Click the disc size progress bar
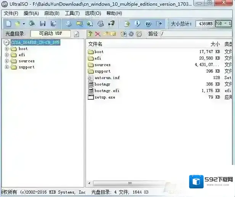Image resolution: width=235 pixels, height=197 pixels. pos(223,24)
